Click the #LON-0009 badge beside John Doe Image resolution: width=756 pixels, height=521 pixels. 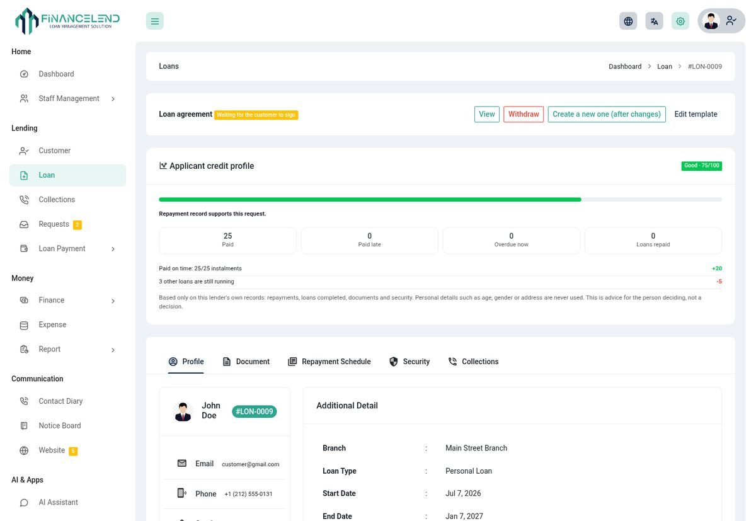255,411
